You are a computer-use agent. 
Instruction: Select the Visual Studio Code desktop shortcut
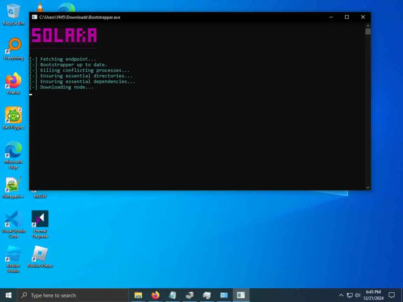pyautogui.click(x=13, y=224)
